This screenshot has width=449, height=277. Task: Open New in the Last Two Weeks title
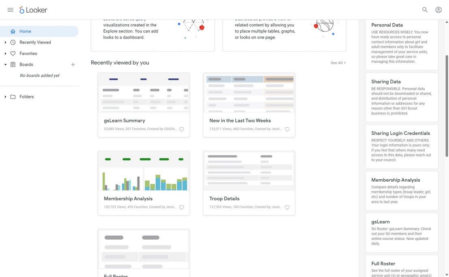coord(240,120)
